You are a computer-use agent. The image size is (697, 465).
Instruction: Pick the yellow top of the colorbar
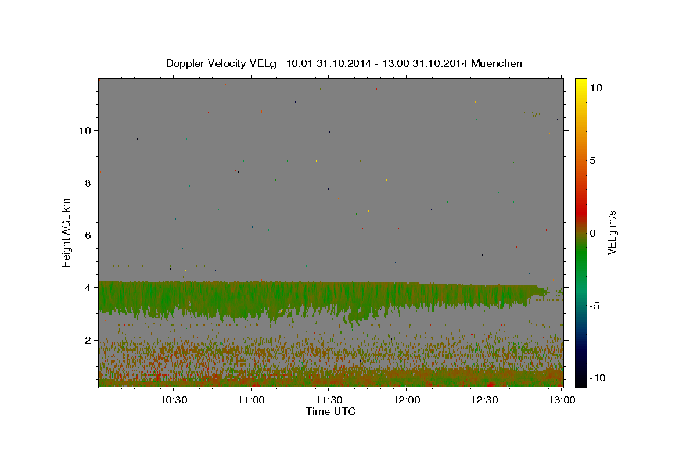(x=581, y=84)
